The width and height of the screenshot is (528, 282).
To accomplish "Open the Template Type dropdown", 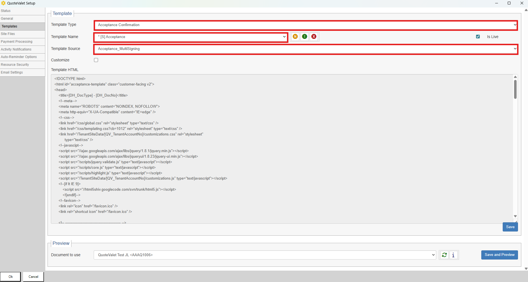I will [x=305, y=25].
